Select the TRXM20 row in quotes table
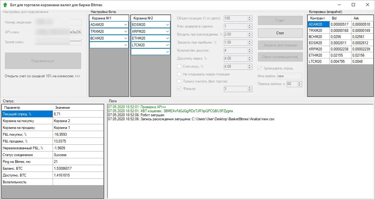This screenshot has width=375, height=200. pos(340,31)
